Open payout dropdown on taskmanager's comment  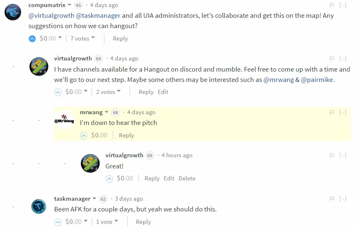pyautogui.click(x=76, y=222)
